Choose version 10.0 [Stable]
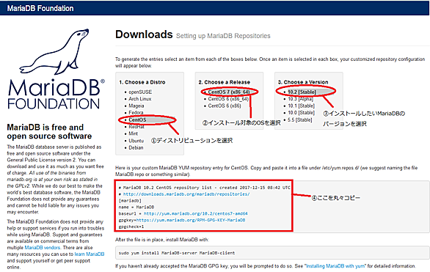Image resolution: width=430 pixels, height=272 pixels. click(x=301, y=113)
